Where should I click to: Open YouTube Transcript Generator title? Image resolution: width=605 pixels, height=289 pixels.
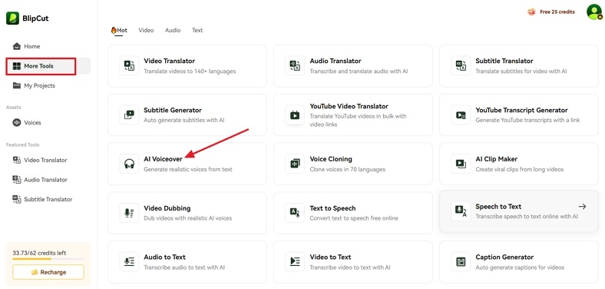(x=521, y=110)
